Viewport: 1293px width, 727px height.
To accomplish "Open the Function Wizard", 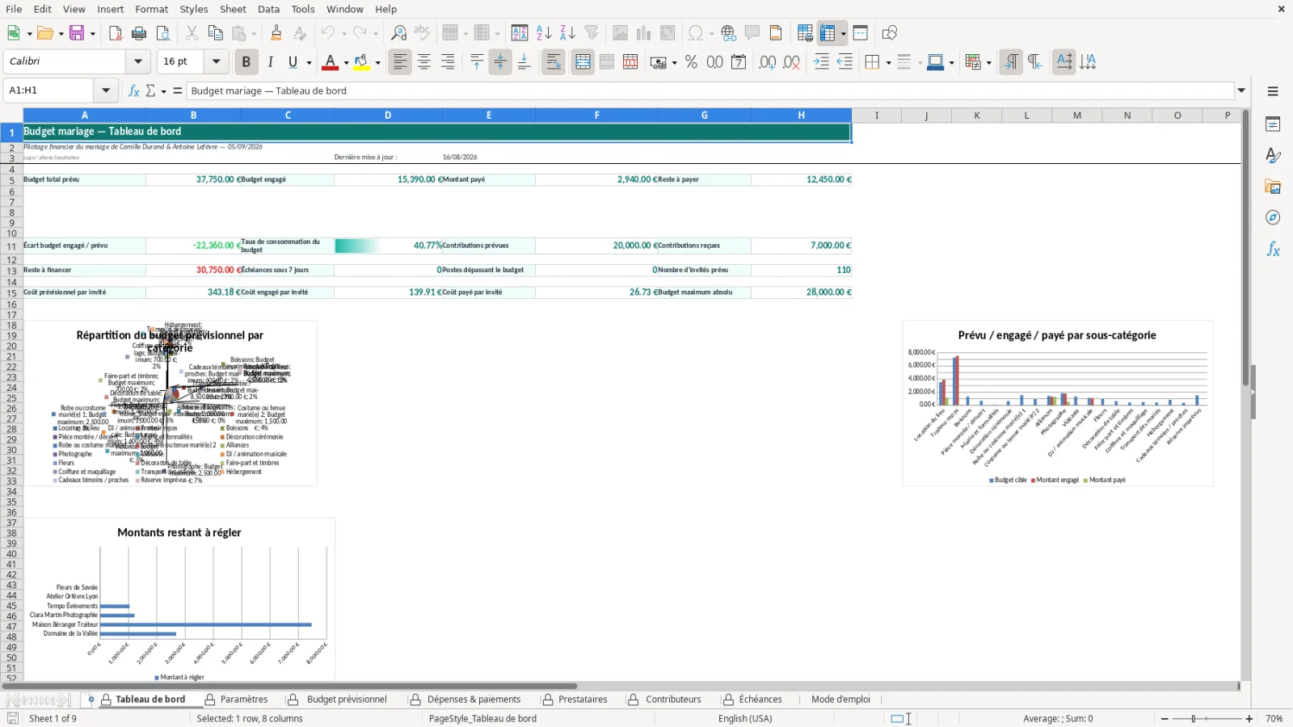I will (134, 90).
